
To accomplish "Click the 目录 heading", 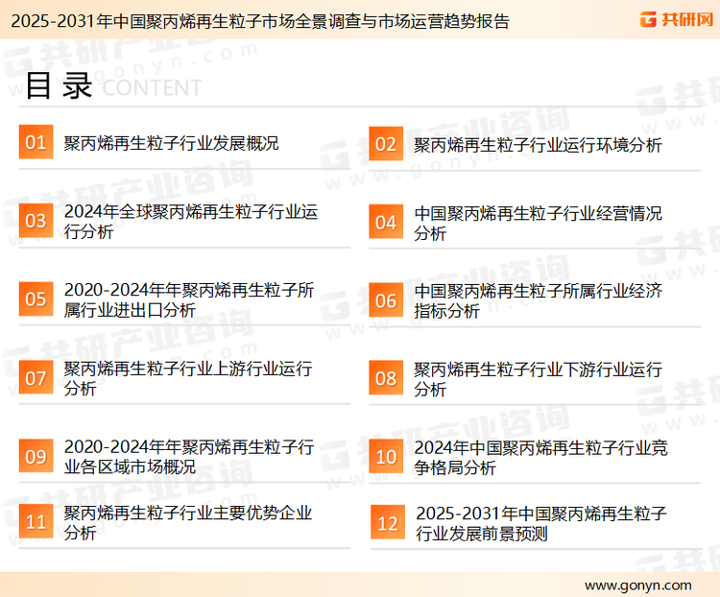I will click(x=59, y=85).
